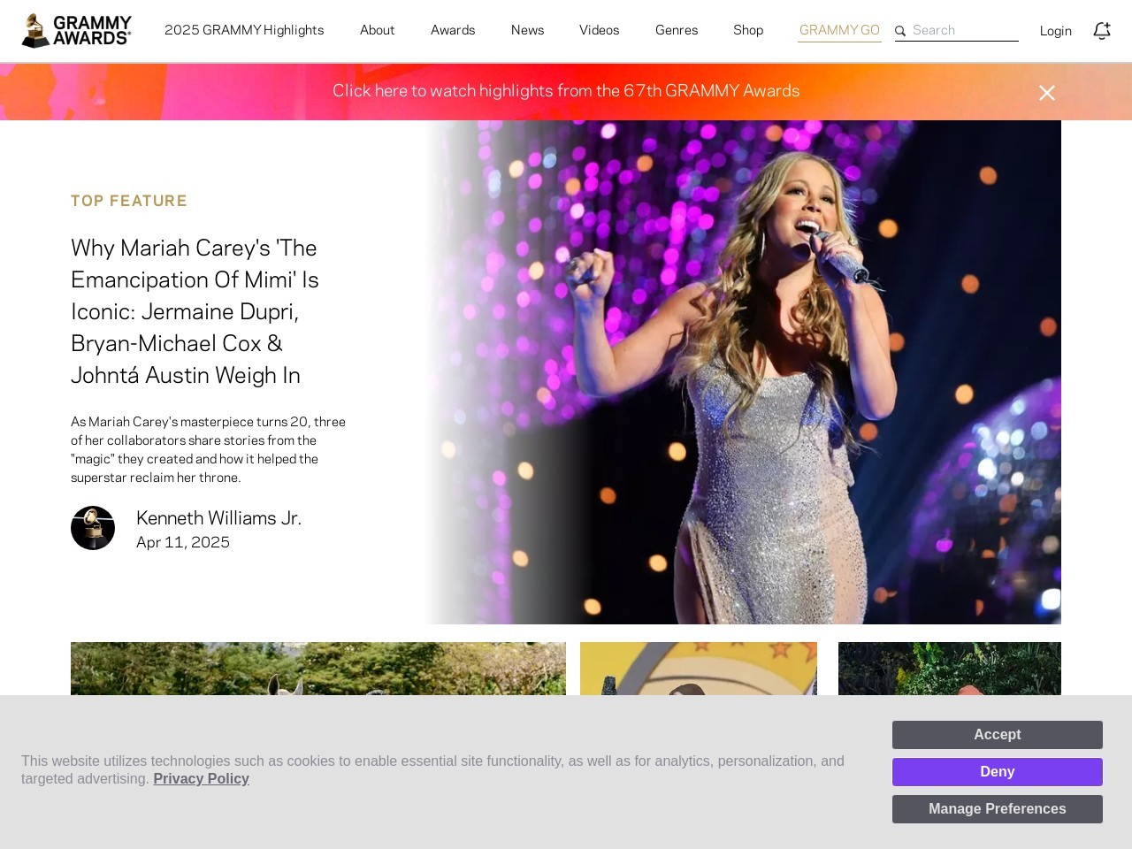Click Kenneth Williams Jr. author avatar
This screenshot has width=1132, height=849.
(93, 528)
